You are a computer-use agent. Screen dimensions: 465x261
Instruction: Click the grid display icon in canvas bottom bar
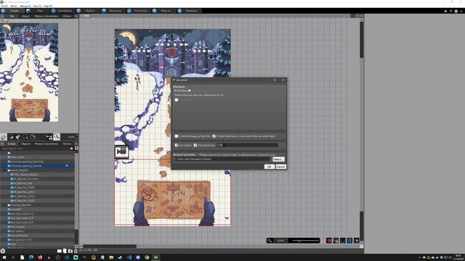(x=336, y=241)
